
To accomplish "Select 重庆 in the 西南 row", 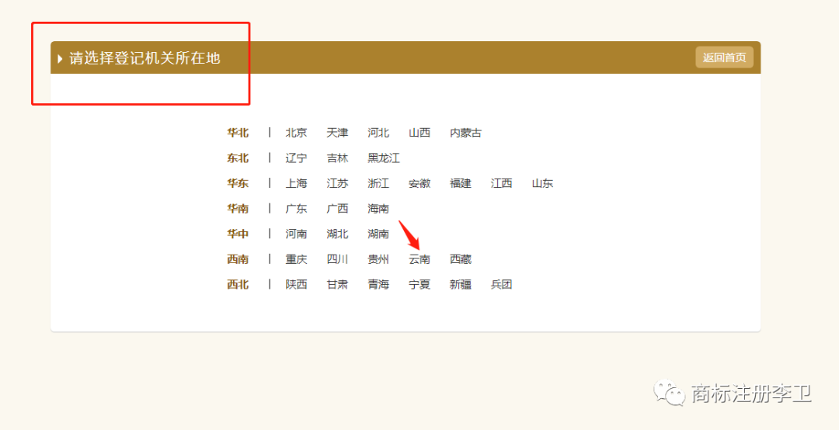I will pyautogui.click(x=296, y=259).
